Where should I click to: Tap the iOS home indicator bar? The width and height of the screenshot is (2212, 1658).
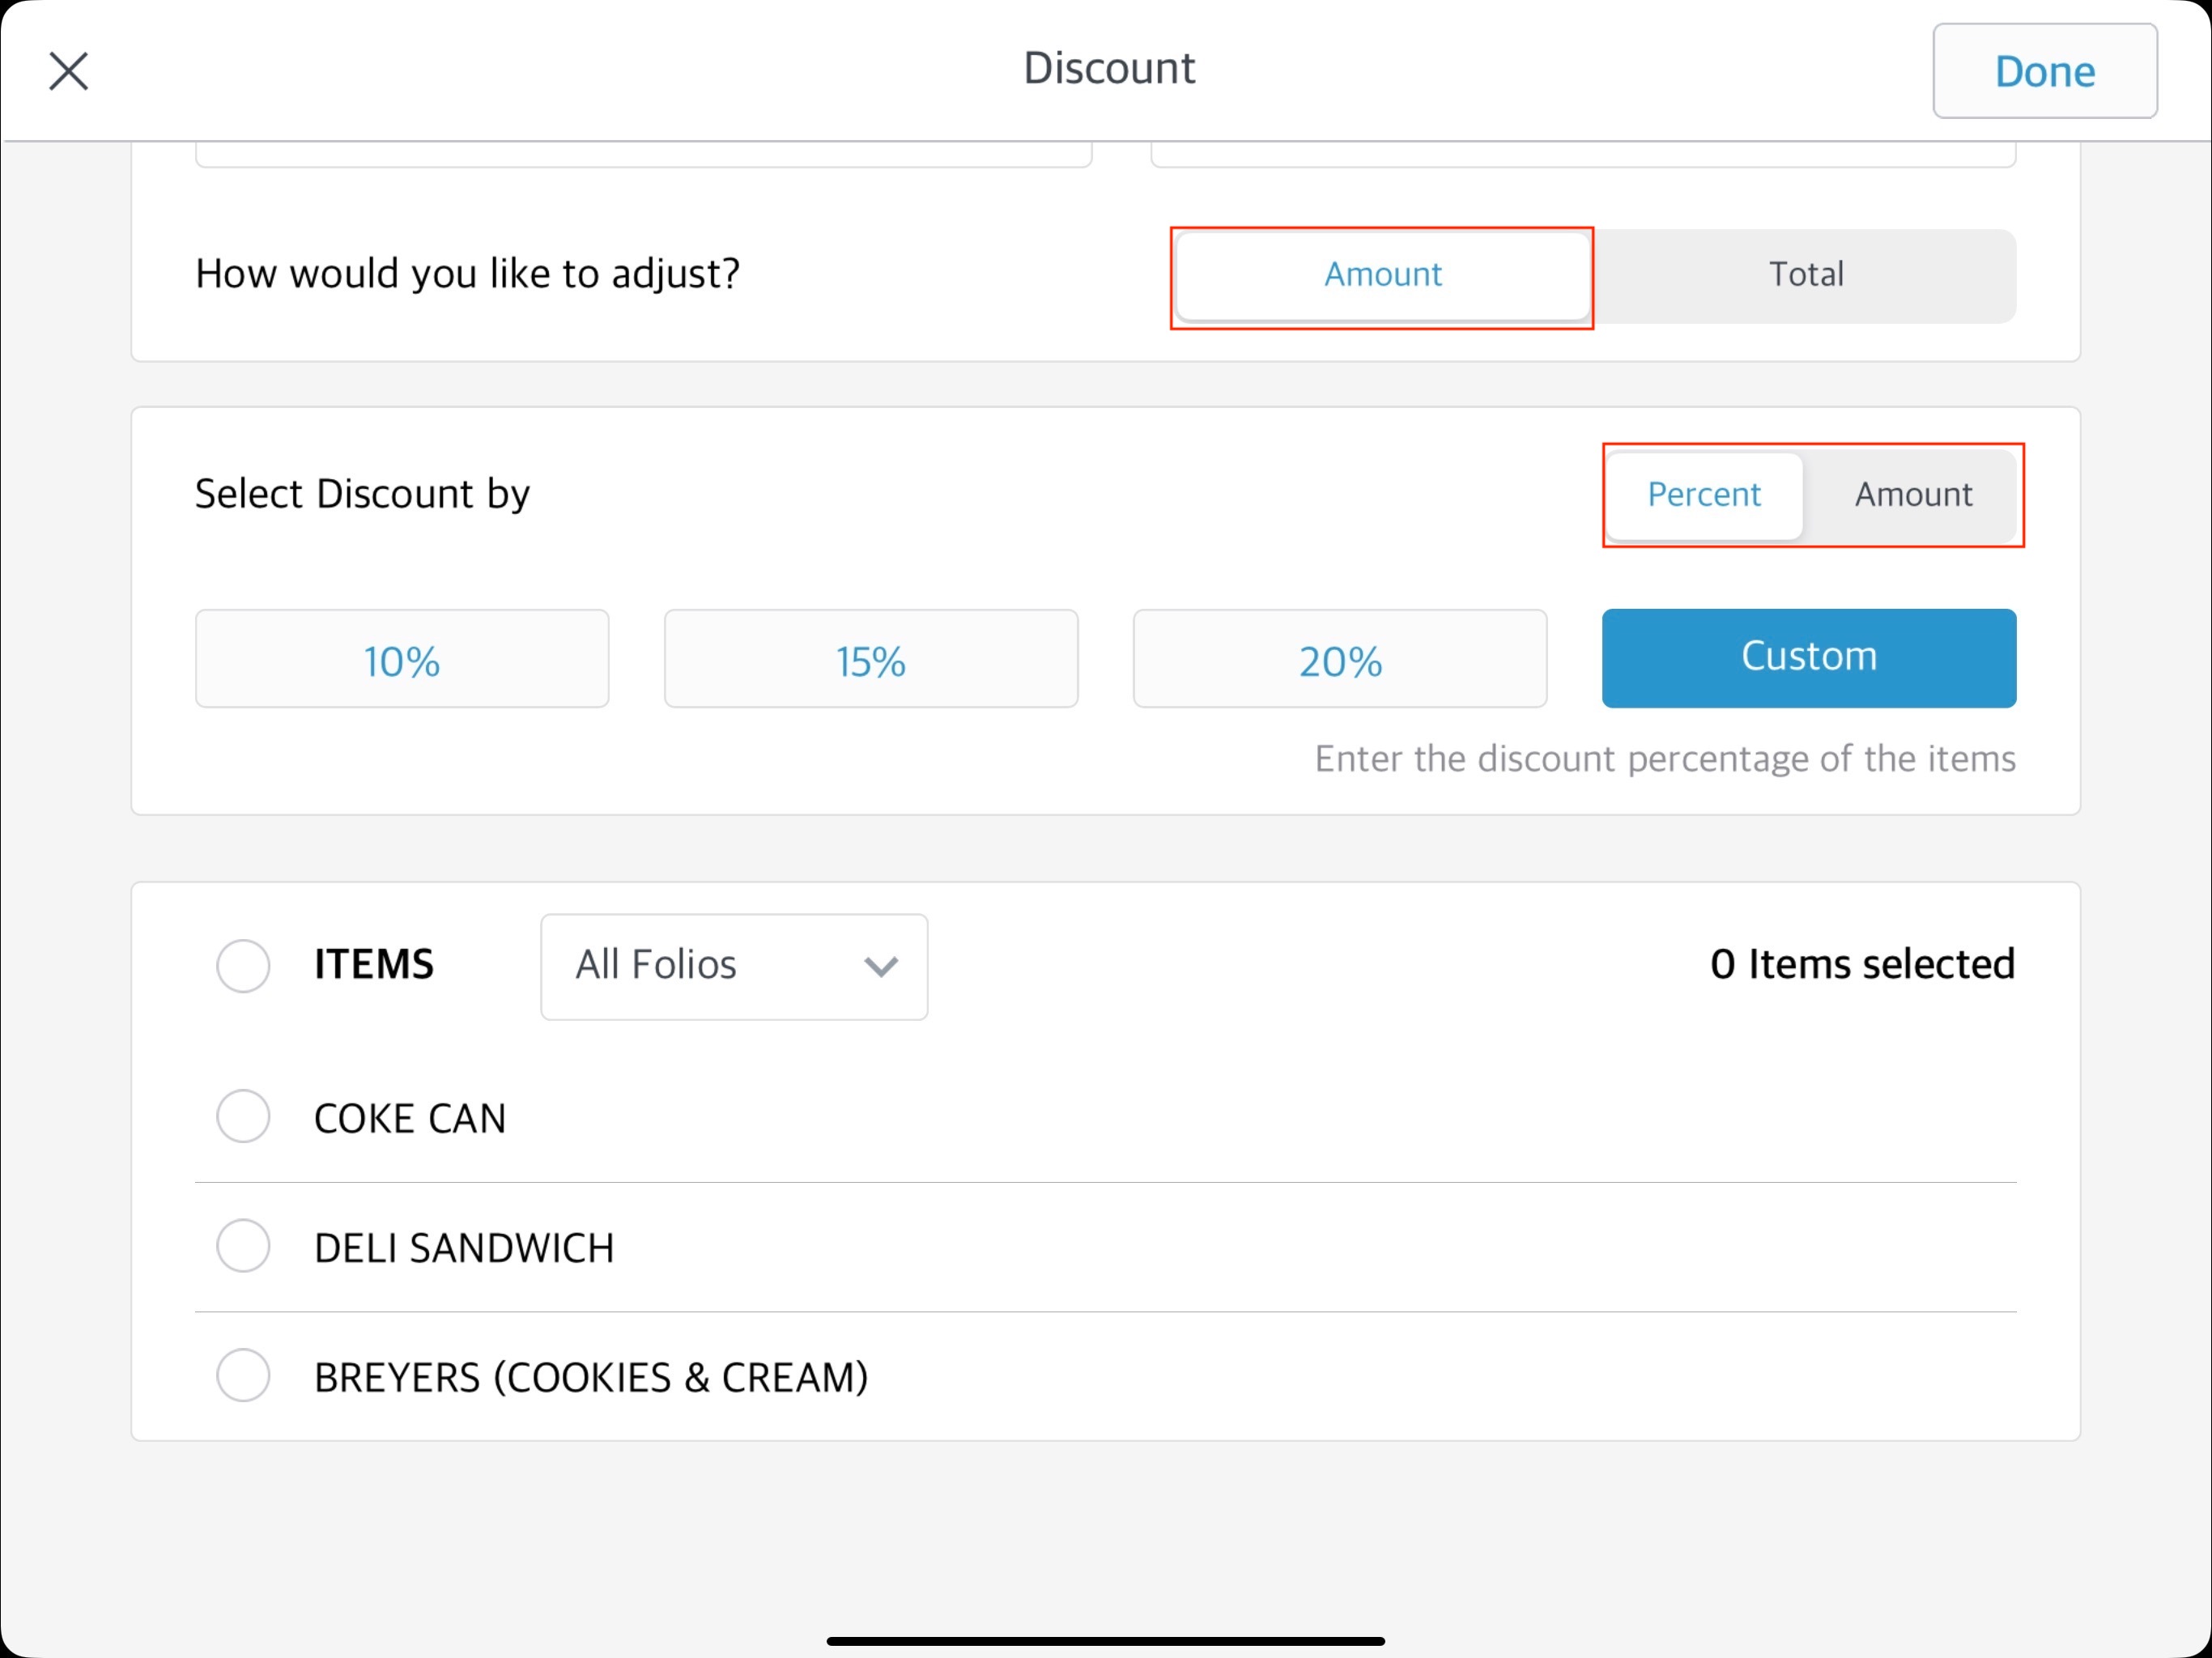point(1105,1641)
